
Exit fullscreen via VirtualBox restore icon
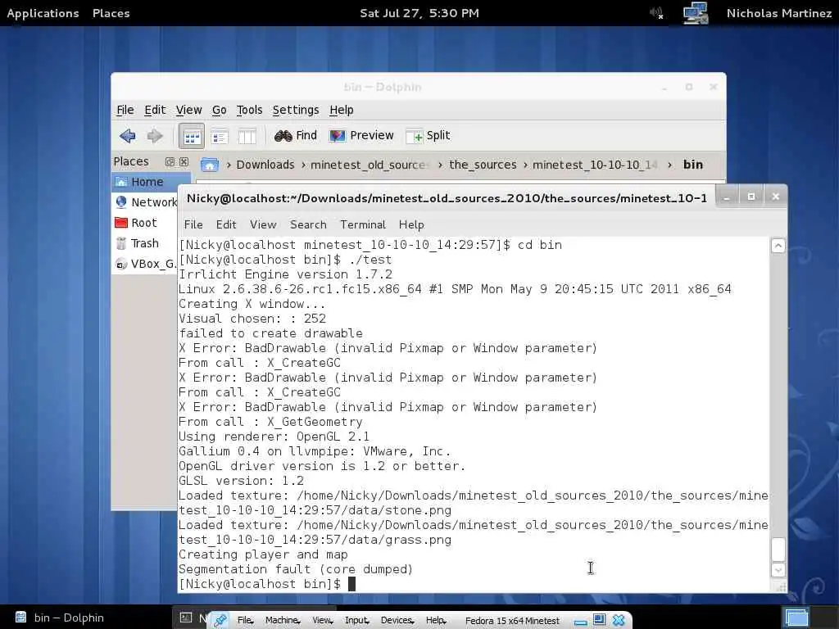pos(599,620)
